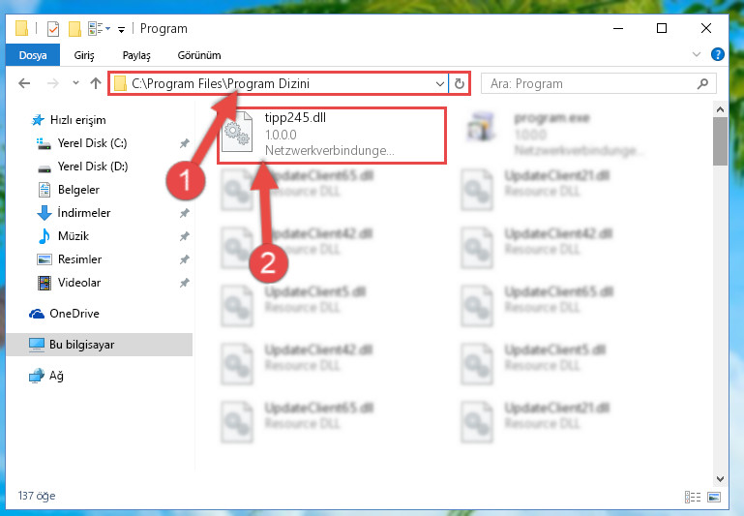
Task: Refresh the current folder view
Action: click(460, 84)
